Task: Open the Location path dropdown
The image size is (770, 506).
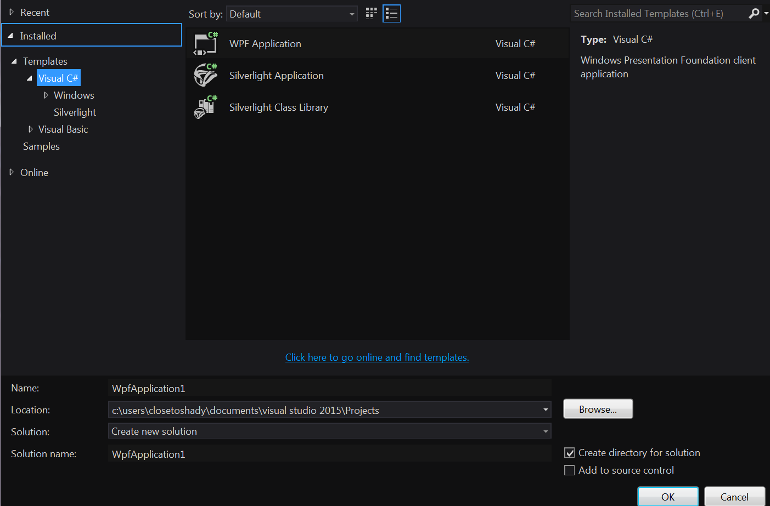Action: pos(546,410)
